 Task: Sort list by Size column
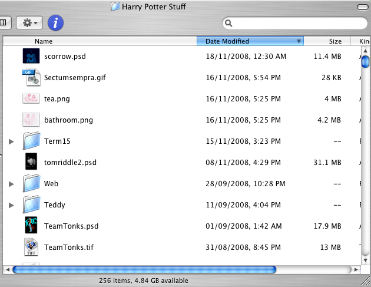tap(327, 41)
